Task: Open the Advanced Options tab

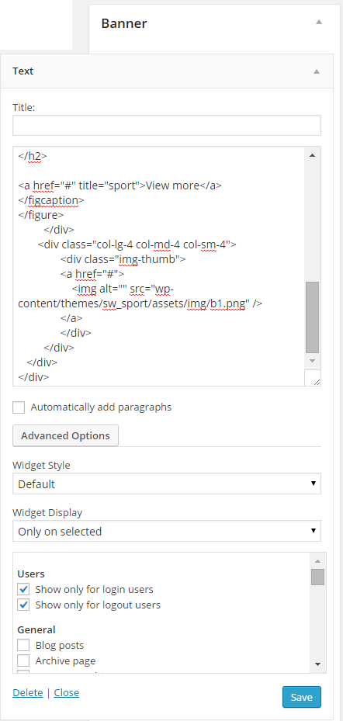Action: (x=65, y=436)
